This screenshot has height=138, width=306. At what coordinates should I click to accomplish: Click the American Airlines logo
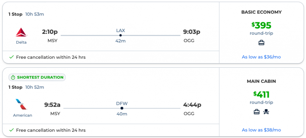pos(22,105)
